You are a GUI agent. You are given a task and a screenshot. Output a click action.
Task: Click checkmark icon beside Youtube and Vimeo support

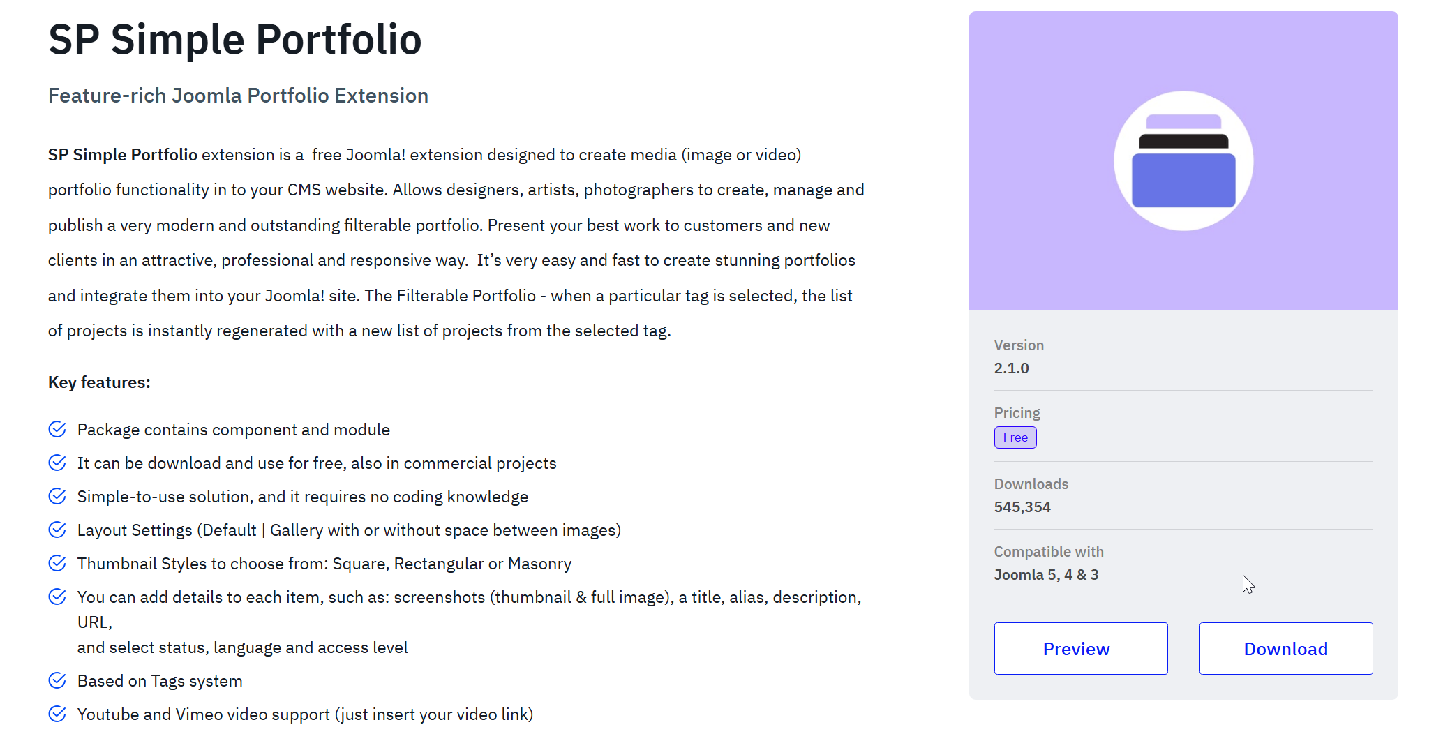coord(57,714)
